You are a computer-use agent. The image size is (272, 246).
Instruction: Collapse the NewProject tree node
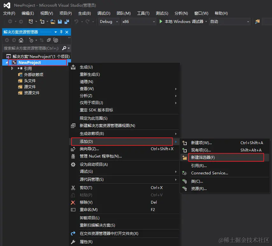(x=7, y=62)
